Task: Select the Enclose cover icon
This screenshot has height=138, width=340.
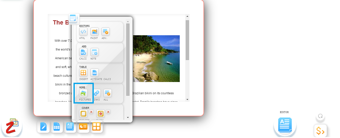Action: click(x=83, y=114)
